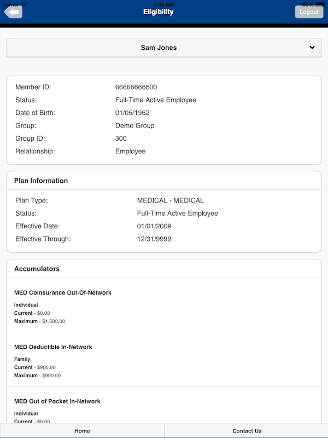Screen dimensions: 328x438
Task: Click Effective Through value 12/31/9999
Action: coord(154,239)
